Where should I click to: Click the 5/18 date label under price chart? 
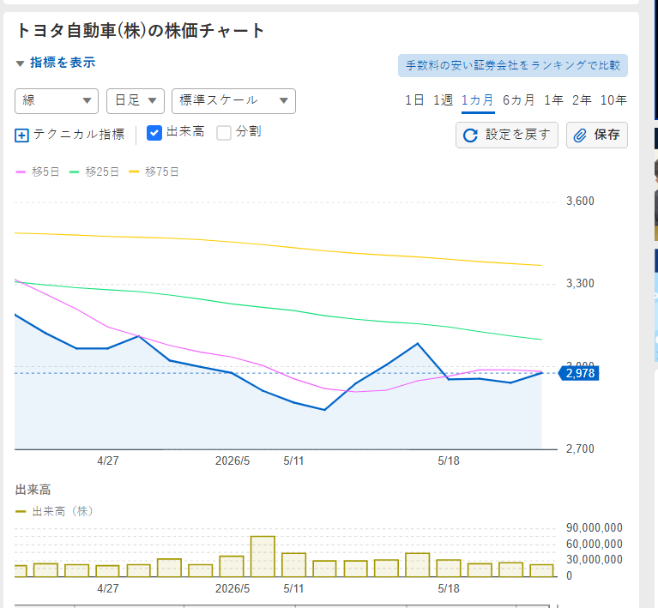click(449, 461)
